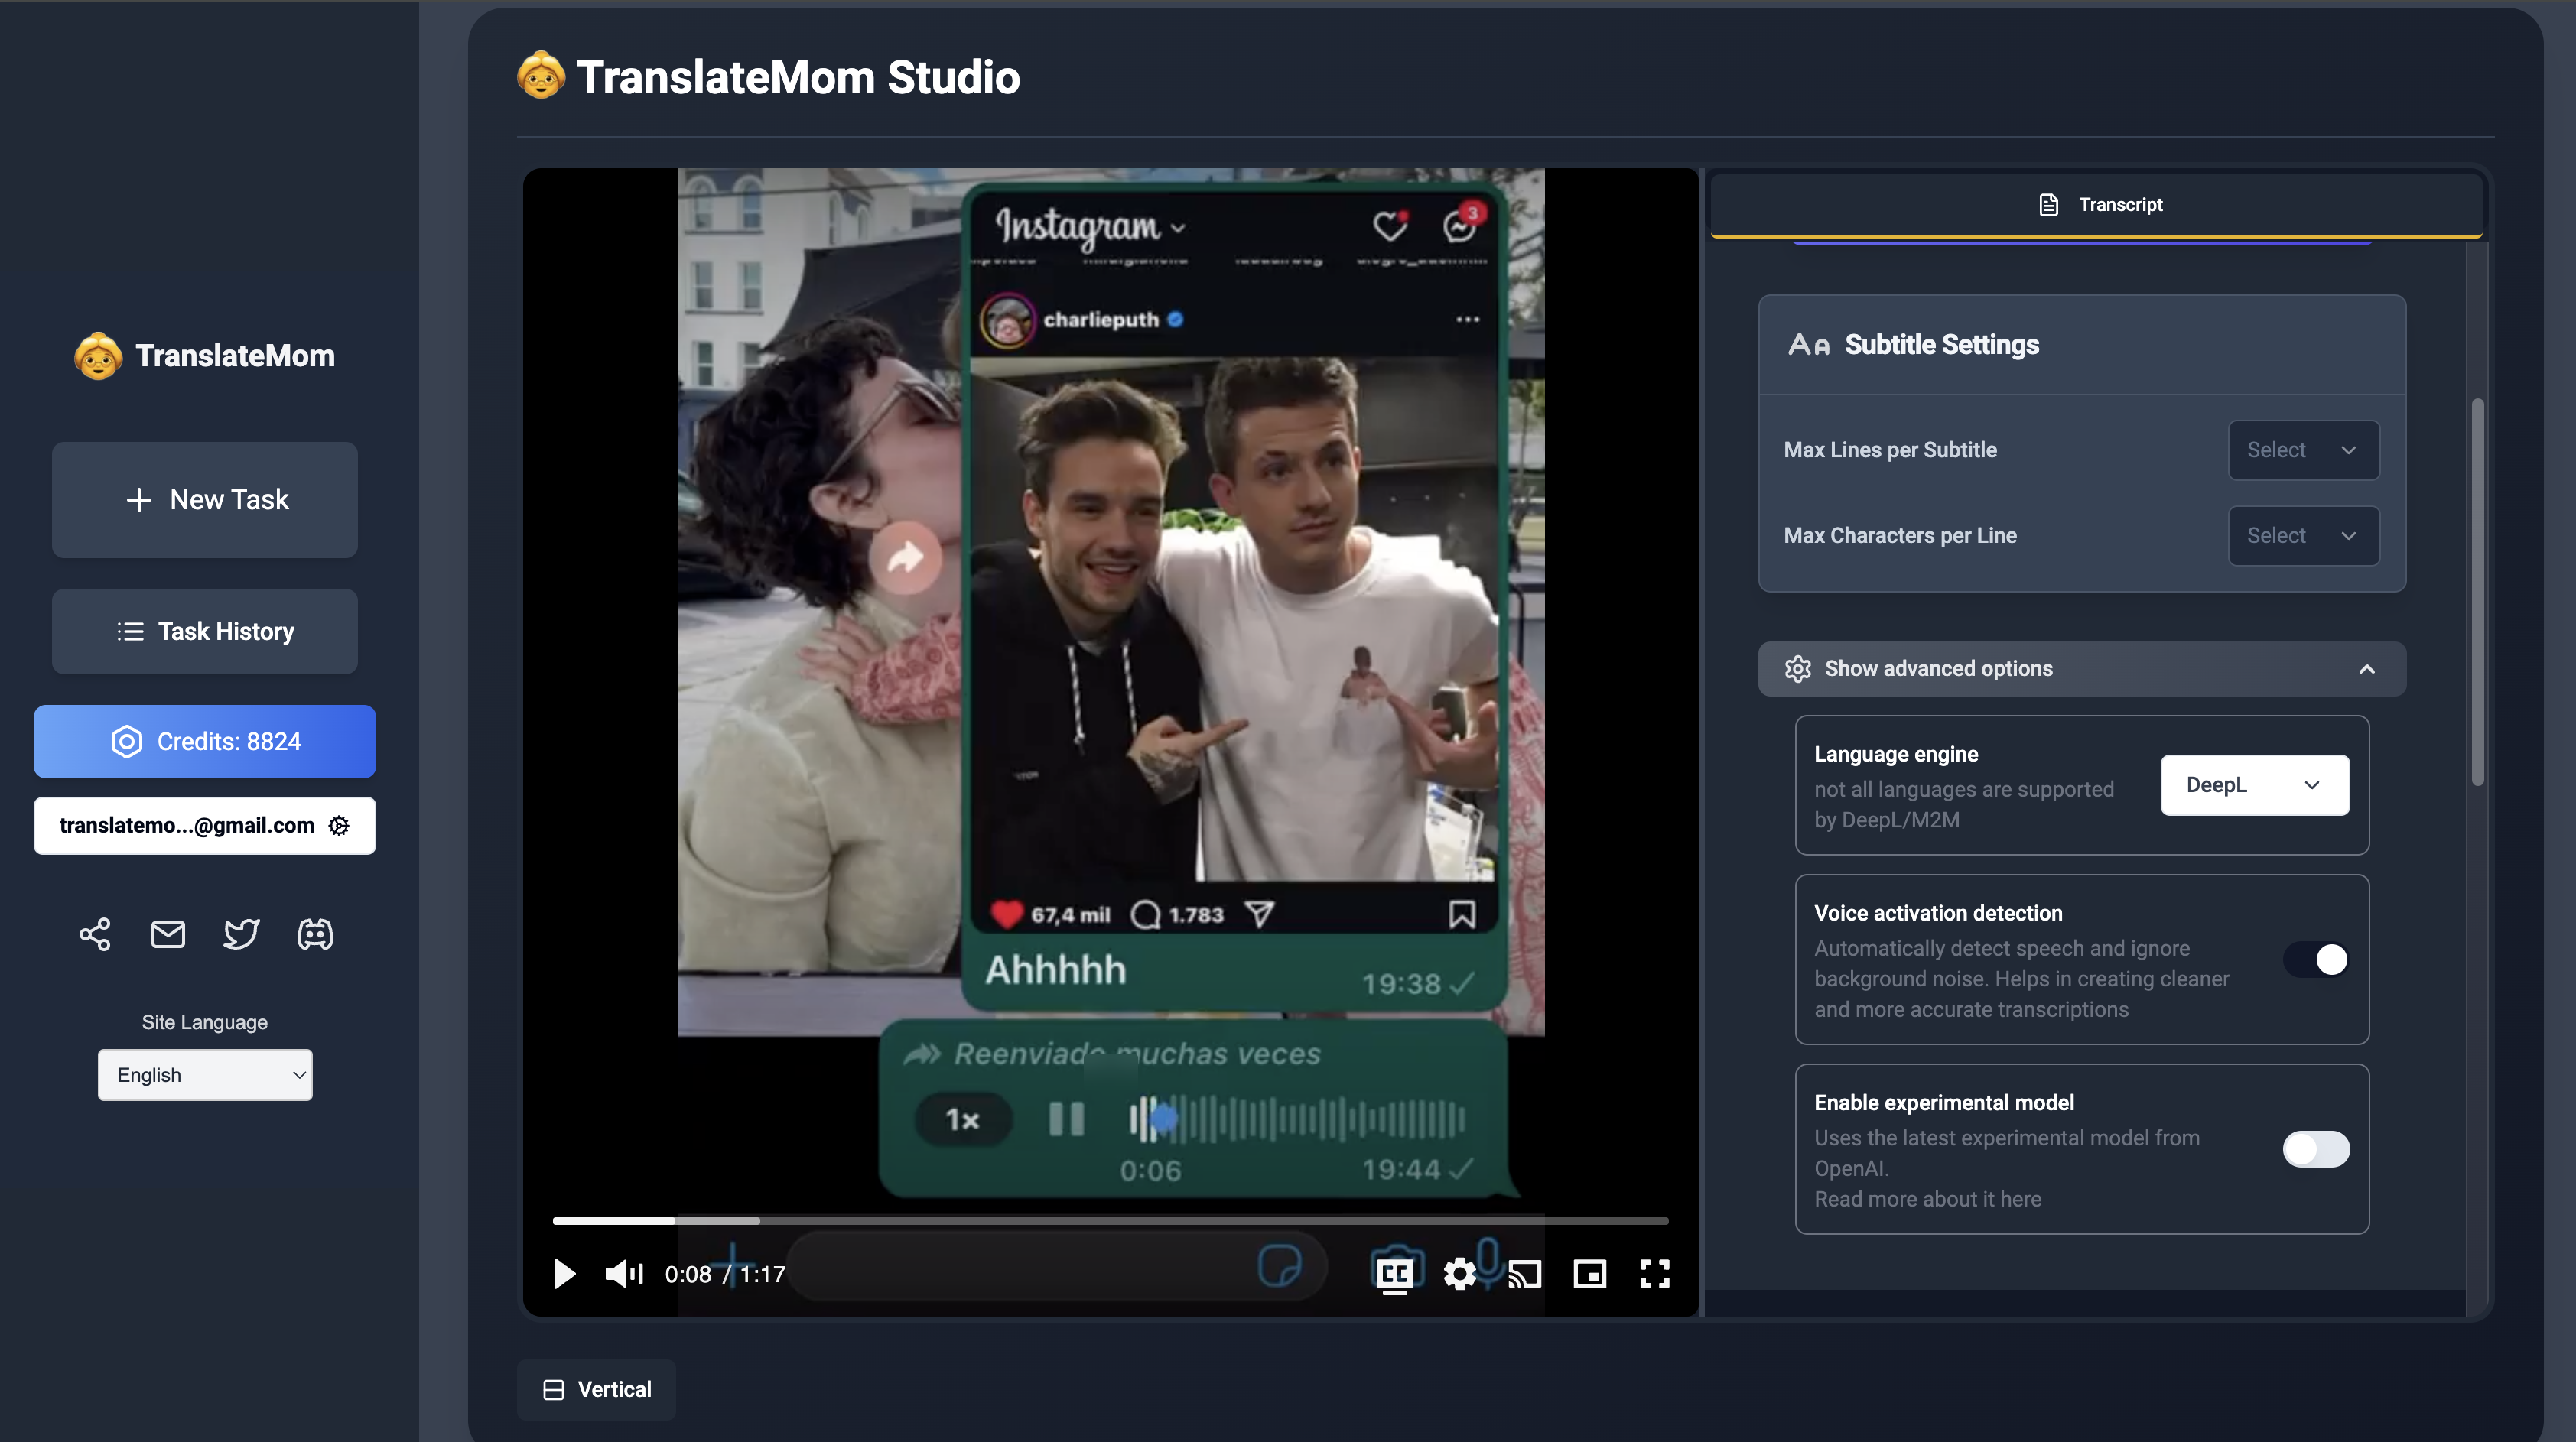
Task: Open account settings gear next to email
Action: pos(339,825)
